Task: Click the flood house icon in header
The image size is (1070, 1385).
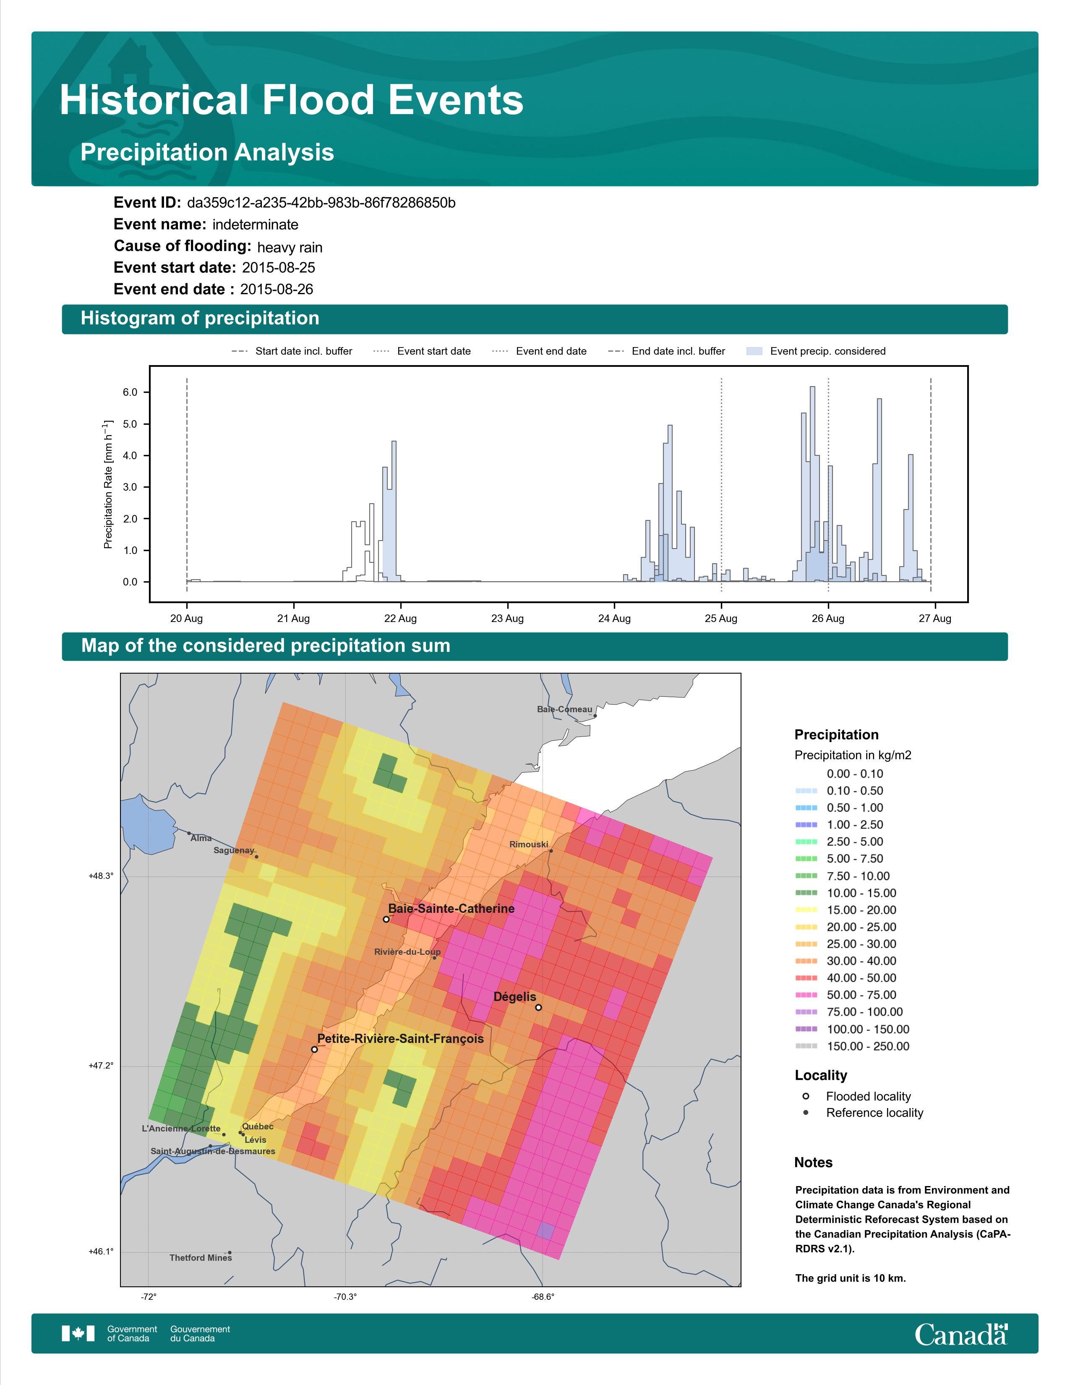Action: (130, 62)
